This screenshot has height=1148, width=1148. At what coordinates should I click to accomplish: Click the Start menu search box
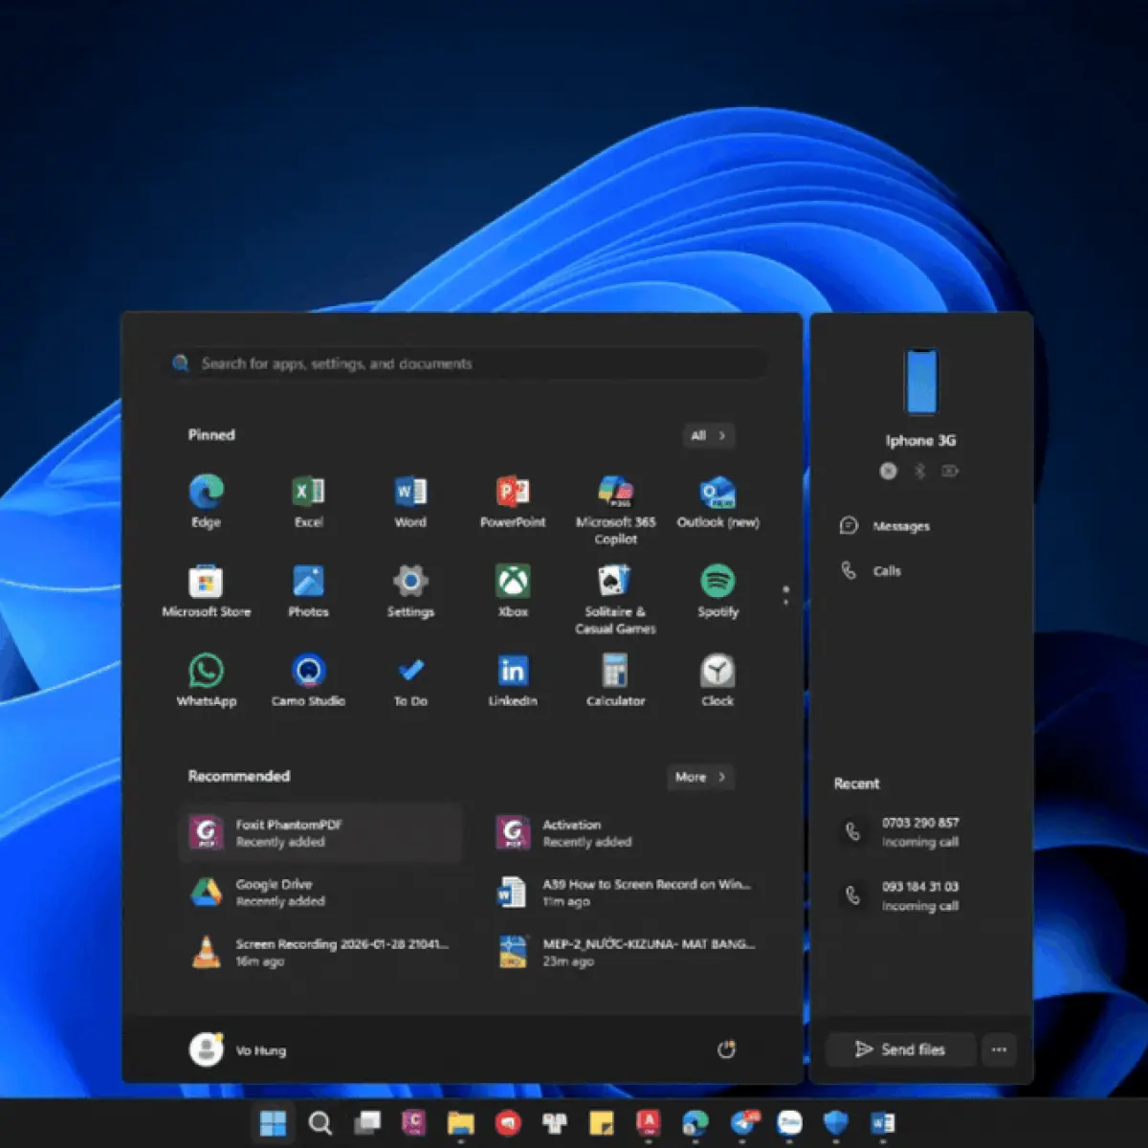[469, 364]
